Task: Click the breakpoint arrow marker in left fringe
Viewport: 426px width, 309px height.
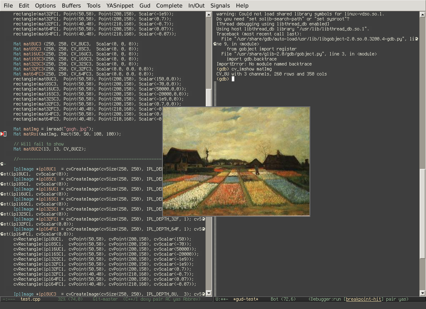Action: point(2,134)
